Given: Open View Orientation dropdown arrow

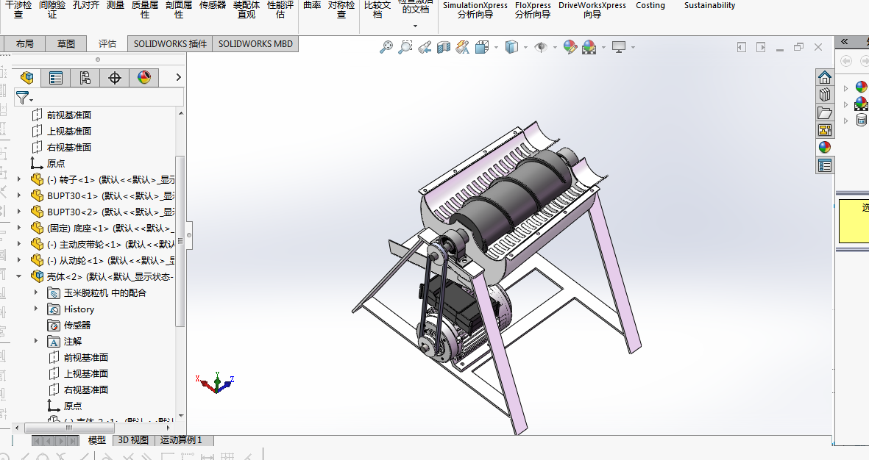Looking at the screenshot, I should click(496, 47).
